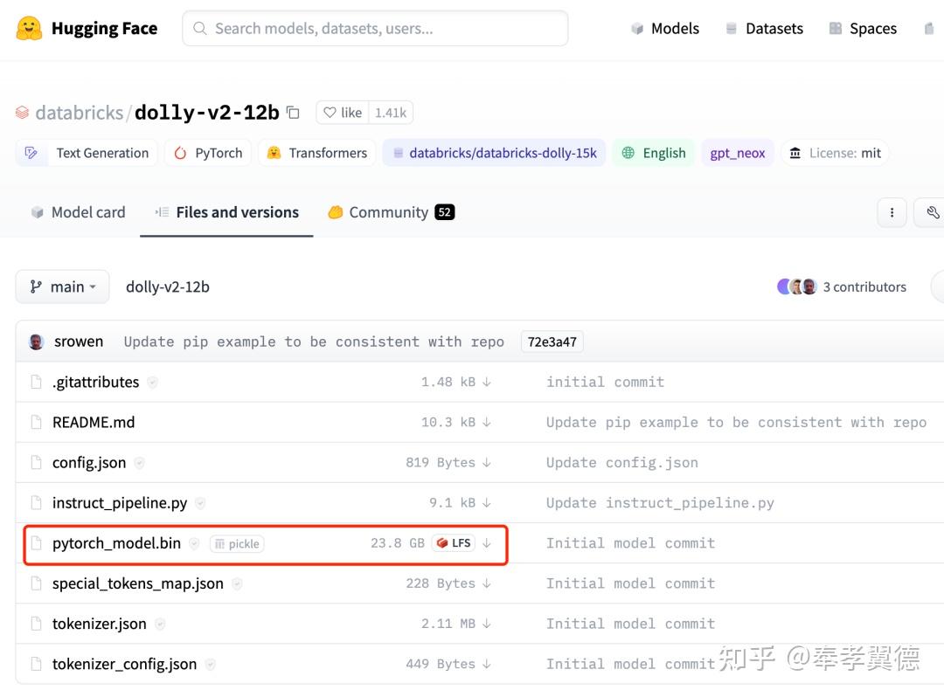Screen dimensions: 944x697
Task: Open the databricks organization link
Action: [x=79, y=113]
